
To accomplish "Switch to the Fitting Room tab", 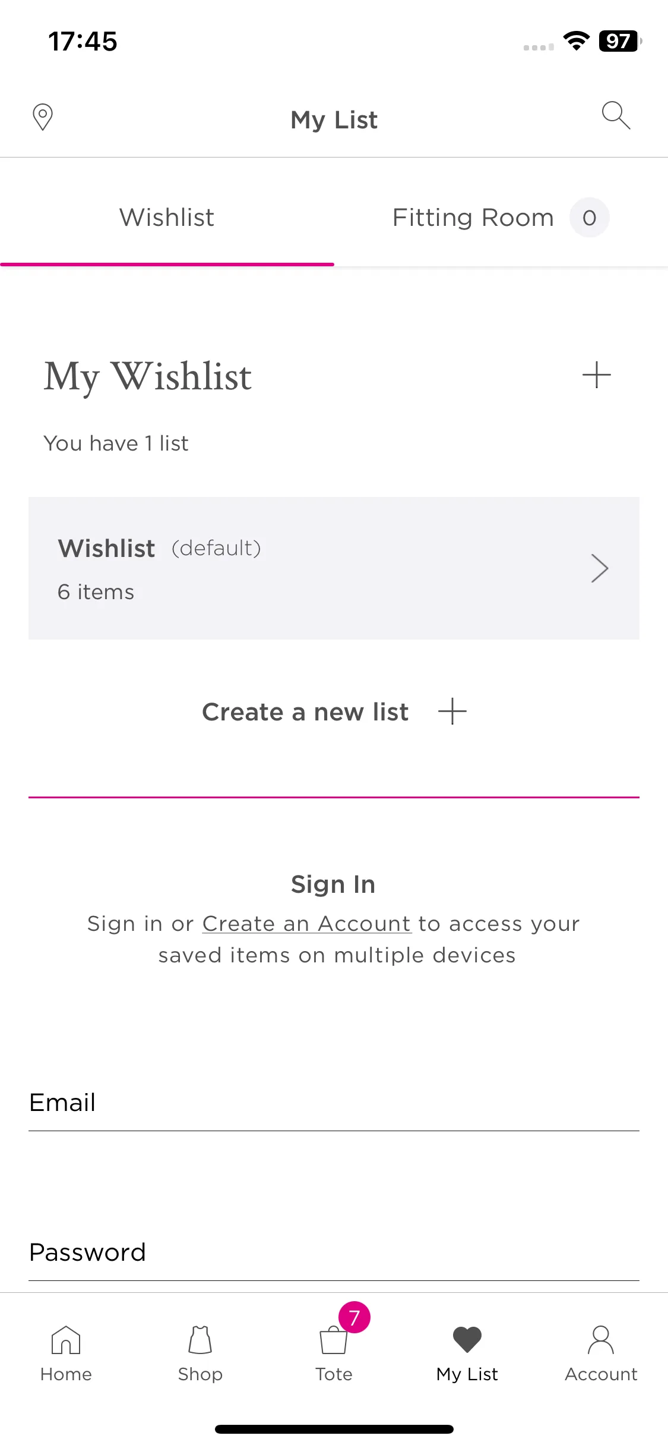I will pos(501,218).
